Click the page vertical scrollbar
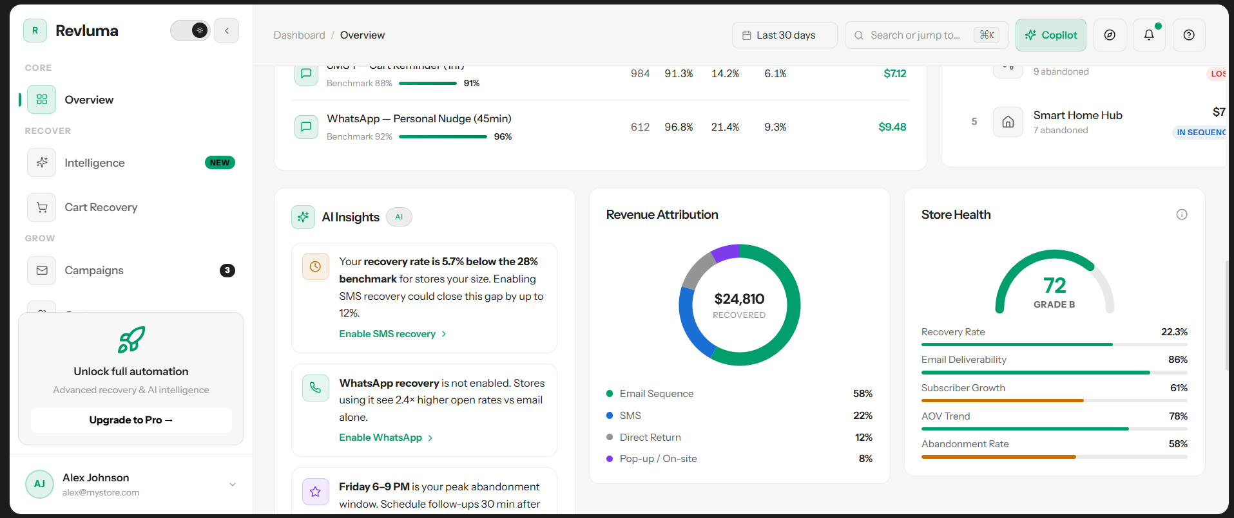This screenshot has width=1234, height=518. coord(1226,315)
